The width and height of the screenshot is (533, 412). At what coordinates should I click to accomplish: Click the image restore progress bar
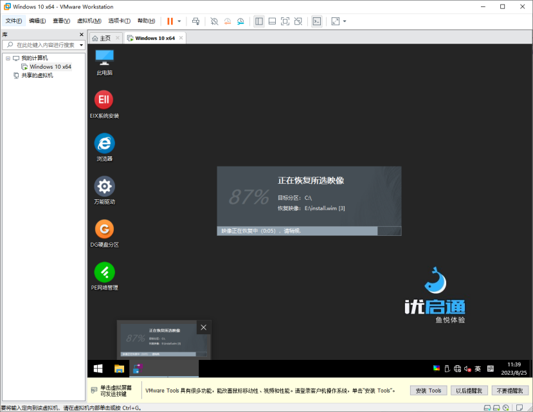point(309,231)
